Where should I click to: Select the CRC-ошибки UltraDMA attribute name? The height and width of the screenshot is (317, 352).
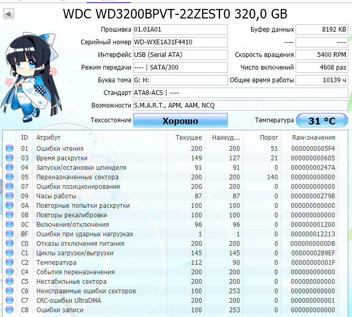pyautogui.click(x=69, y=301)
